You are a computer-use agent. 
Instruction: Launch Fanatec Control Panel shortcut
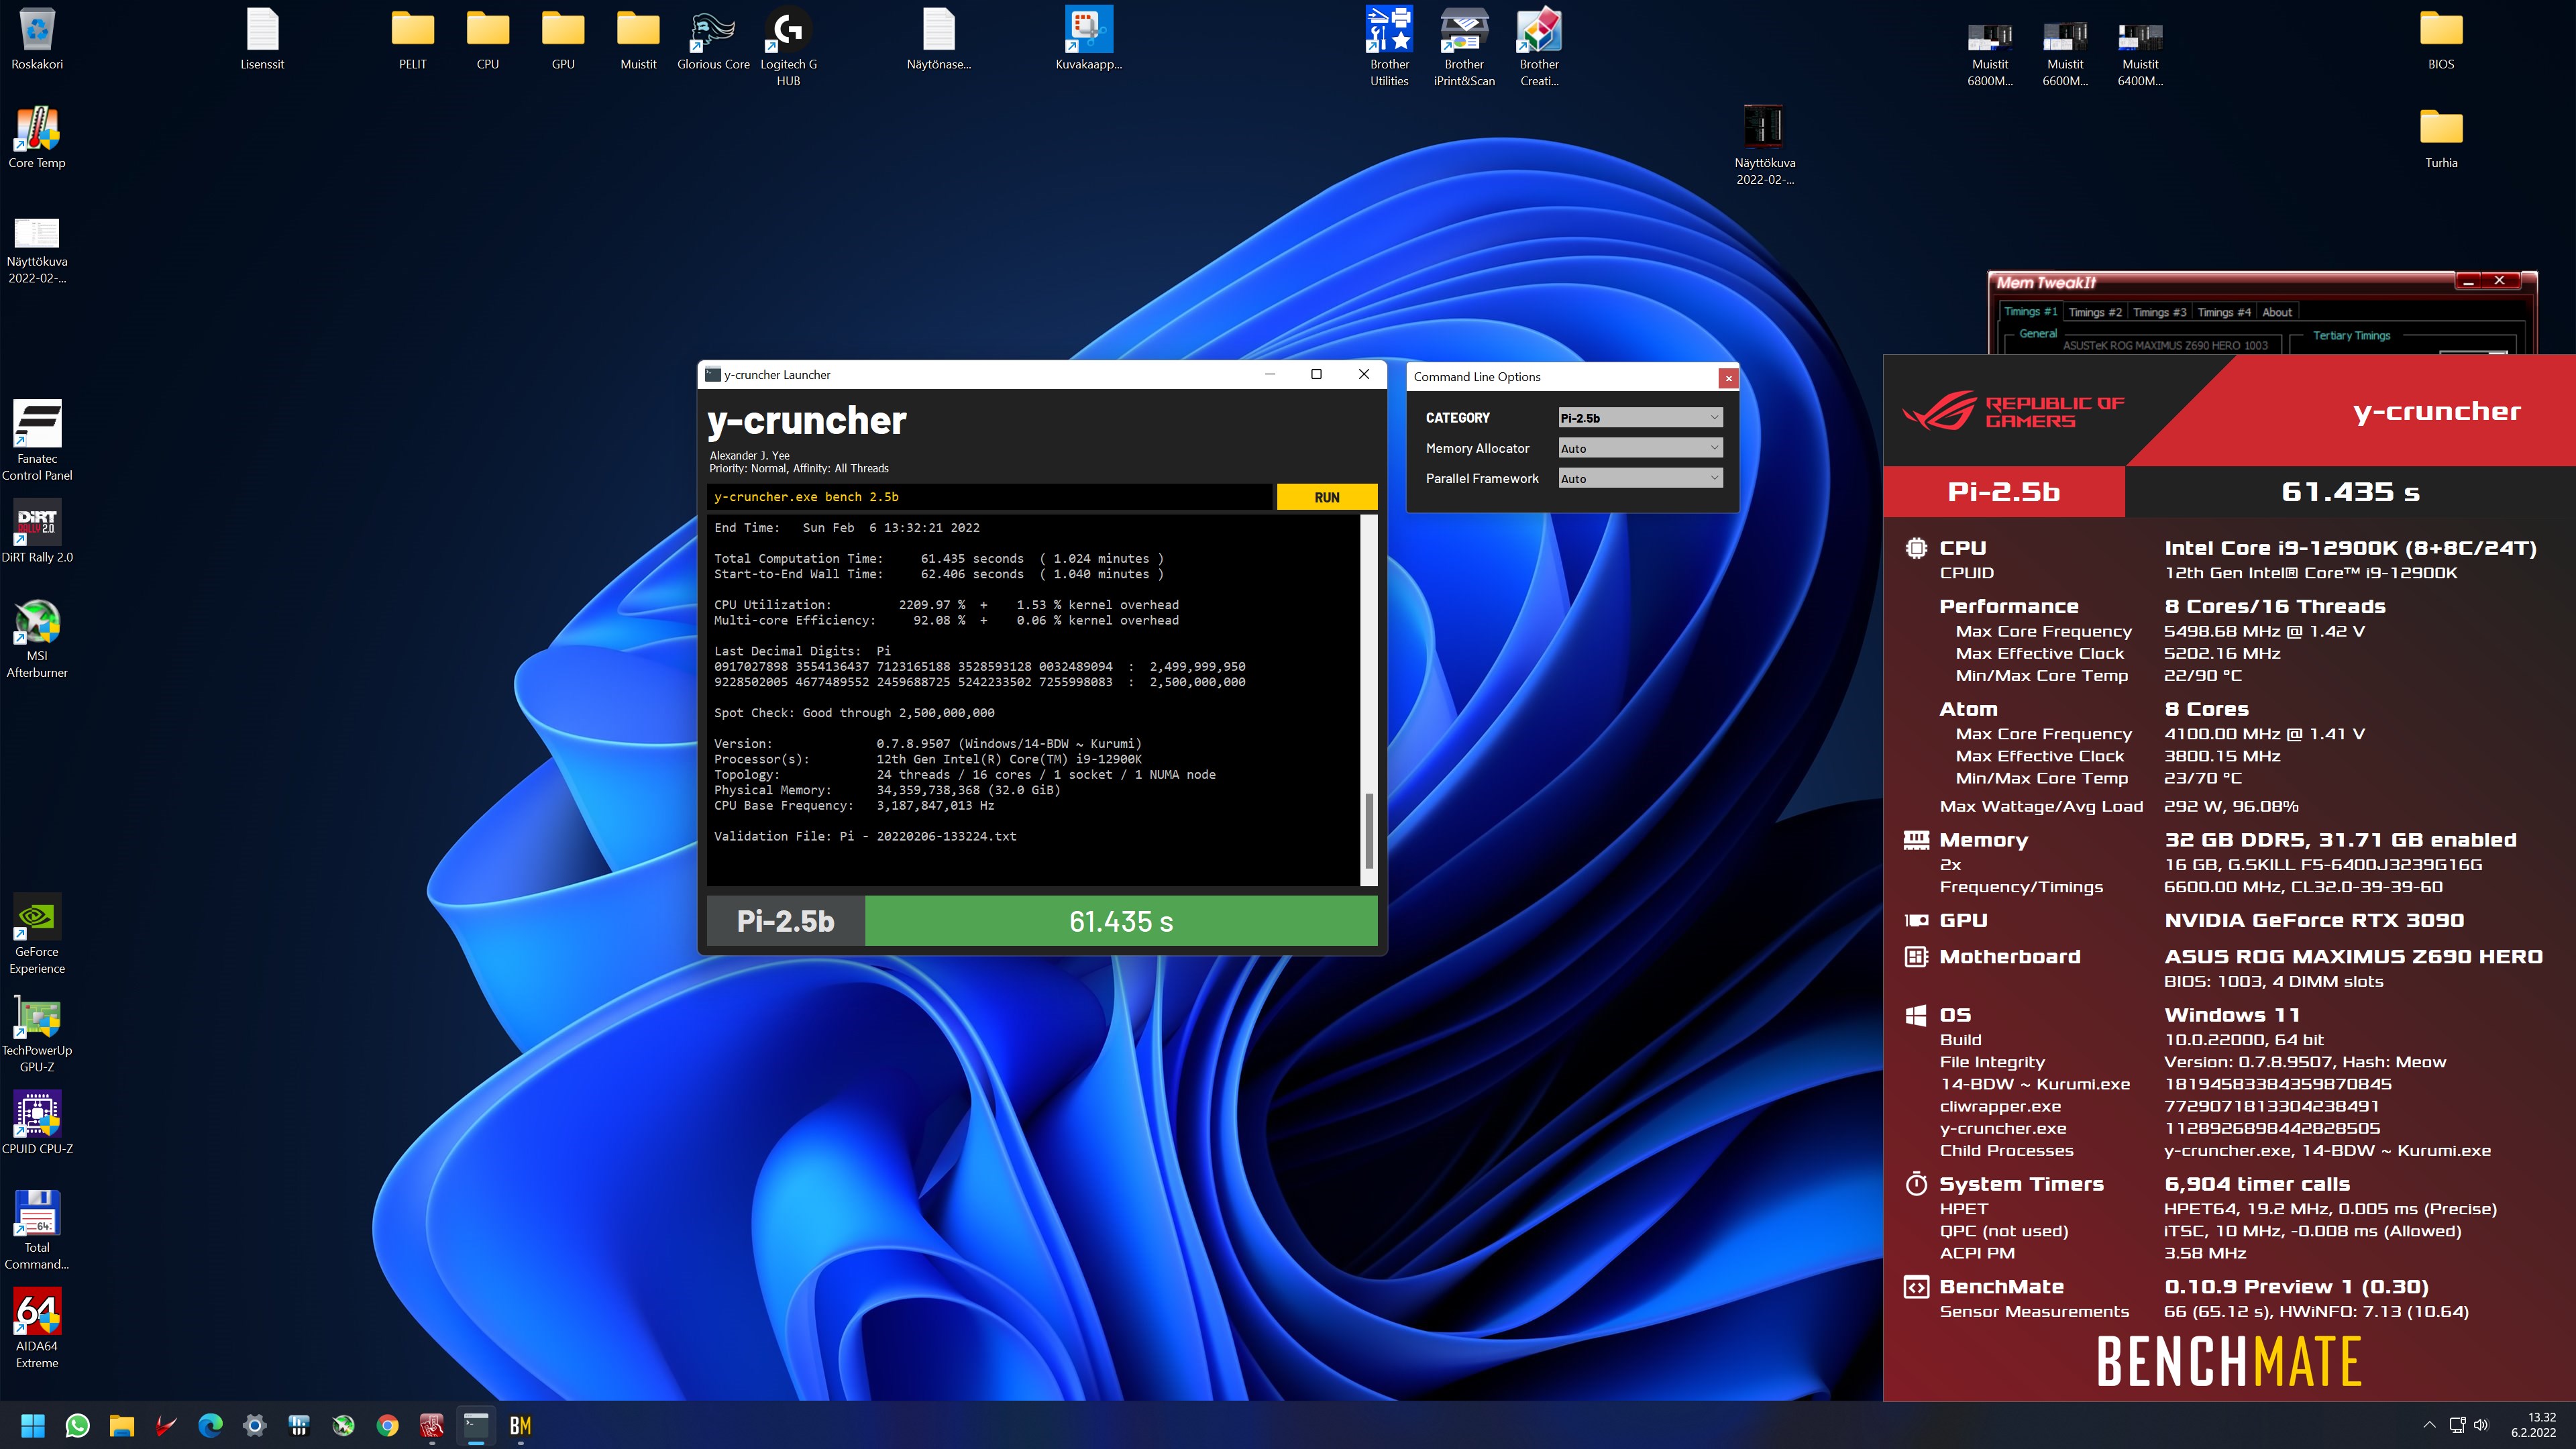[x=37, y=440]
